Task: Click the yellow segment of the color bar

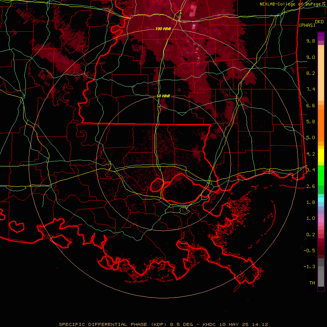Action: tap(321, 156)
